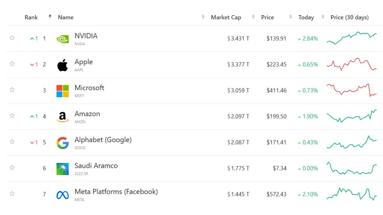
Task: Star Meta Platforms as favorite
Action: pos(12,193)
